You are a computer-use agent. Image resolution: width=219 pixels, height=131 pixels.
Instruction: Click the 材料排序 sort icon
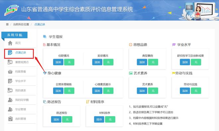pos(88,102)
